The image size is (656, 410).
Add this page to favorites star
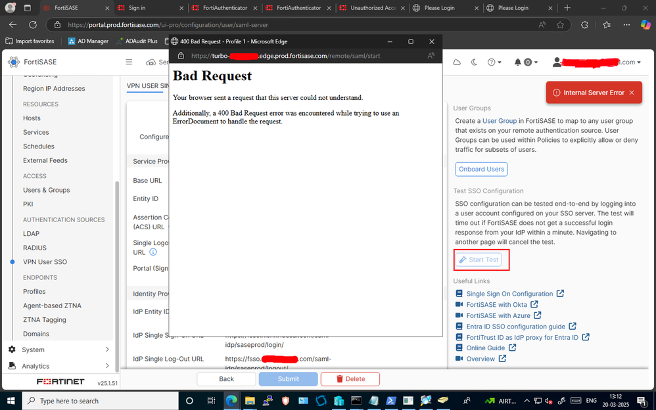(560, 25)
